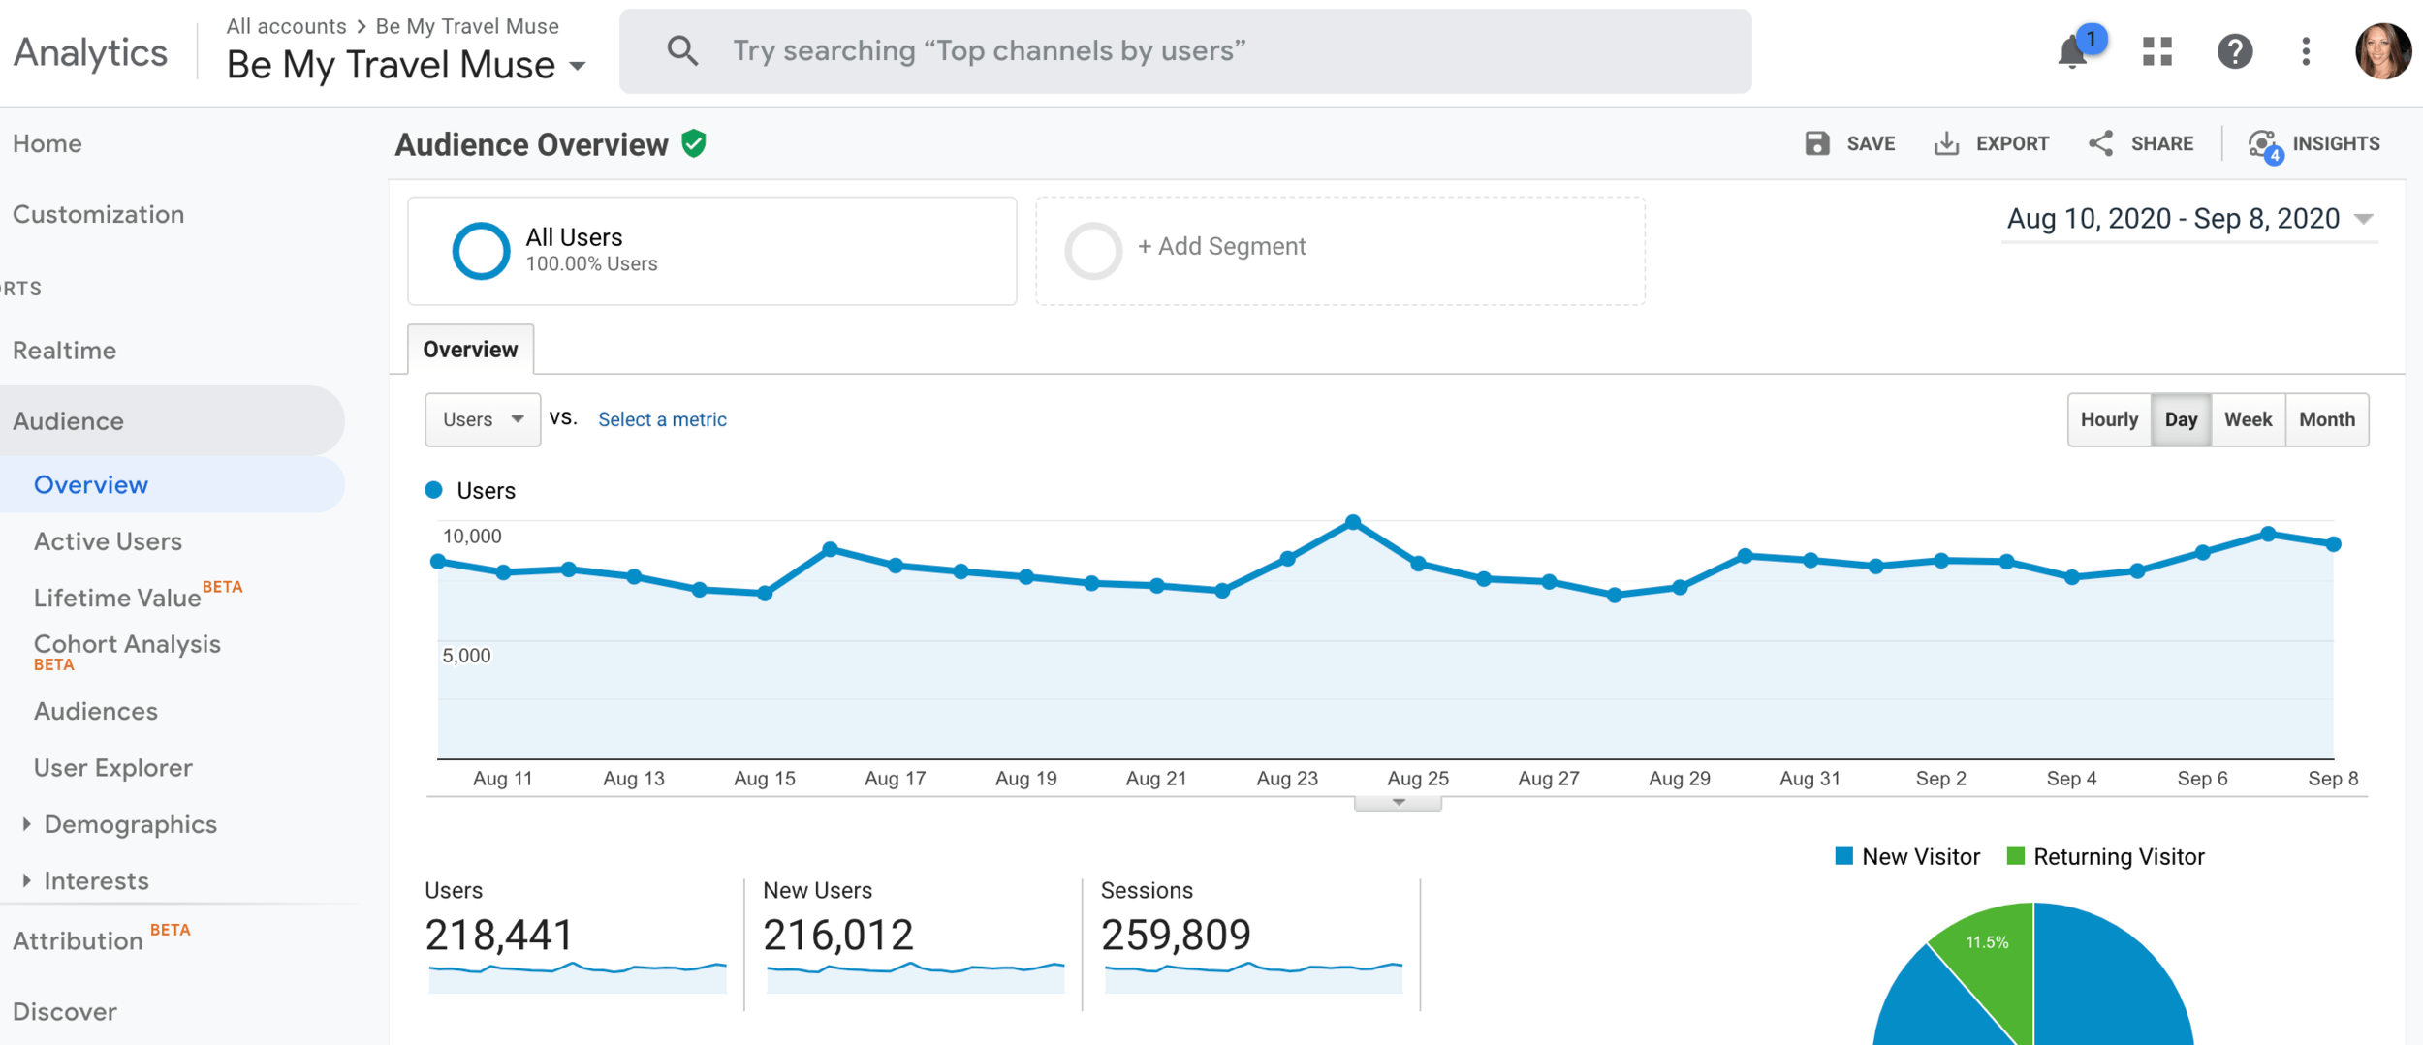This screenshot has width=2423, height=1045.
Task: Click the blue New Visitor pie slice
Action: 2113,988
